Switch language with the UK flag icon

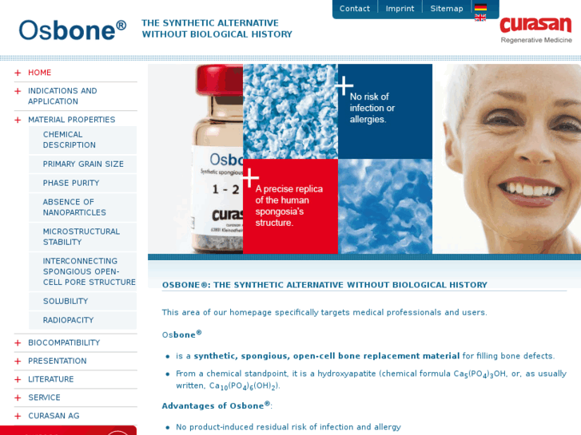480,18
